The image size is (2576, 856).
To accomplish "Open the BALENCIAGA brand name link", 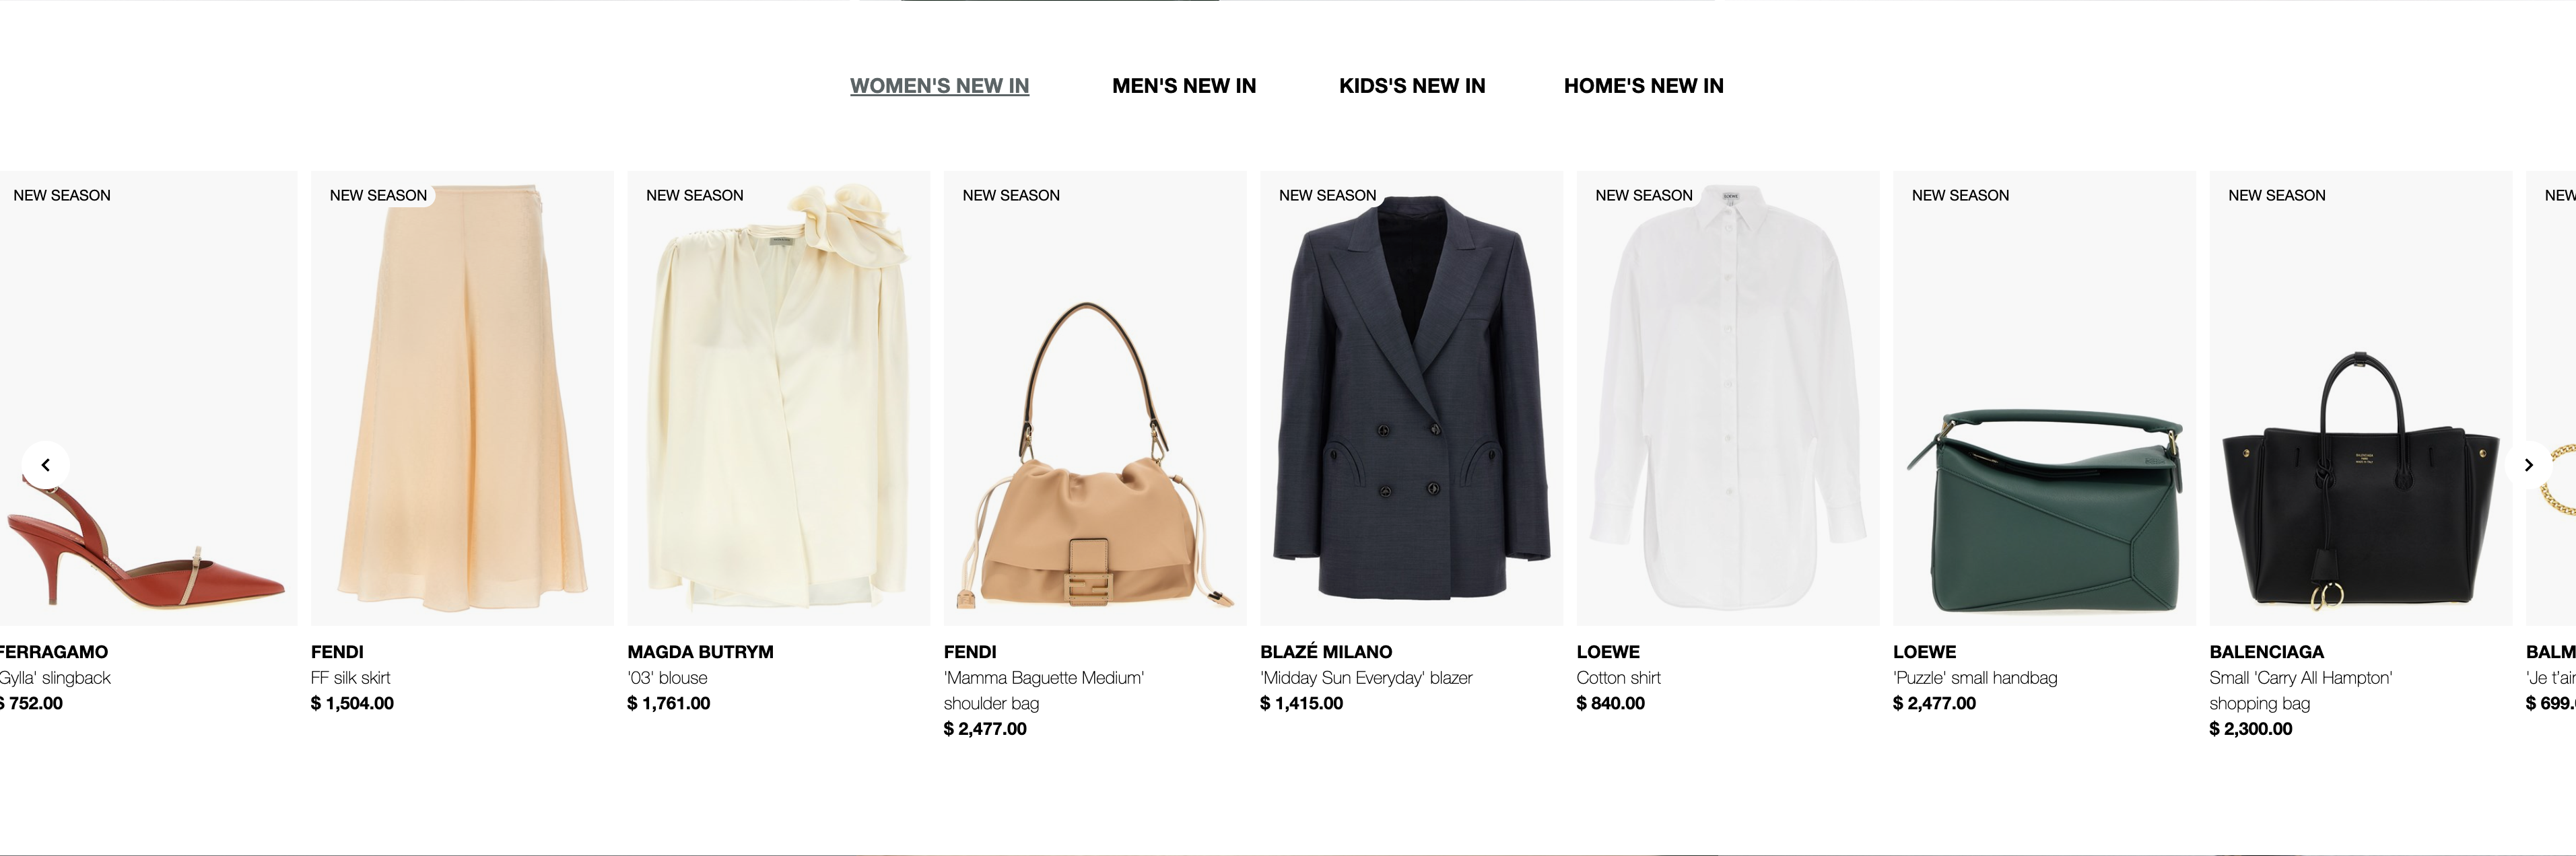I will (2266, 652).
